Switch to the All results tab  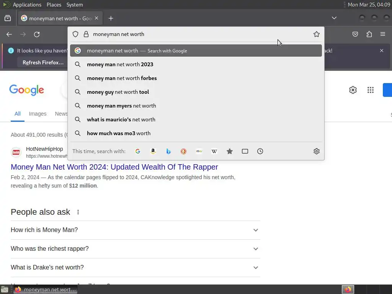tap(18, 114)
